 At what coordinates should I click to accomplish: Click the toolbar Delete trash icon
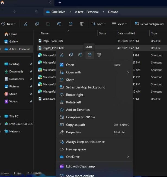click(x=82, y=24)
